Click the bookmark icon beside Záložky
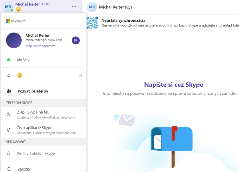 [x=9, y=169]
